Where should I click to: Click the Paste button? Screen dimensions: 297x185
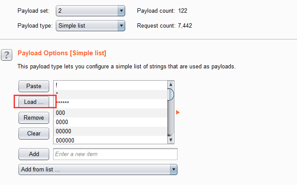click(x=34, y=86)
